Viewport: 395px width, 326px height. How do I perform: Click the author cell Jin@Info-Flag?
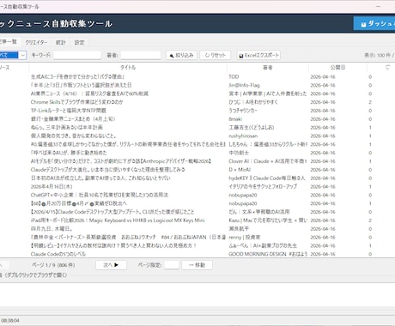point(244,85)
